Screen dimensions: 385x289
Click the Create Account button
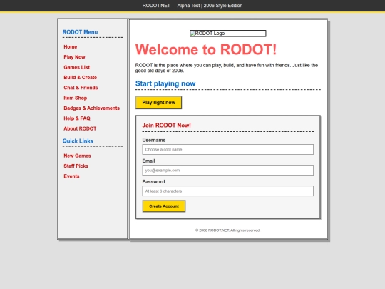coord(164,206)
